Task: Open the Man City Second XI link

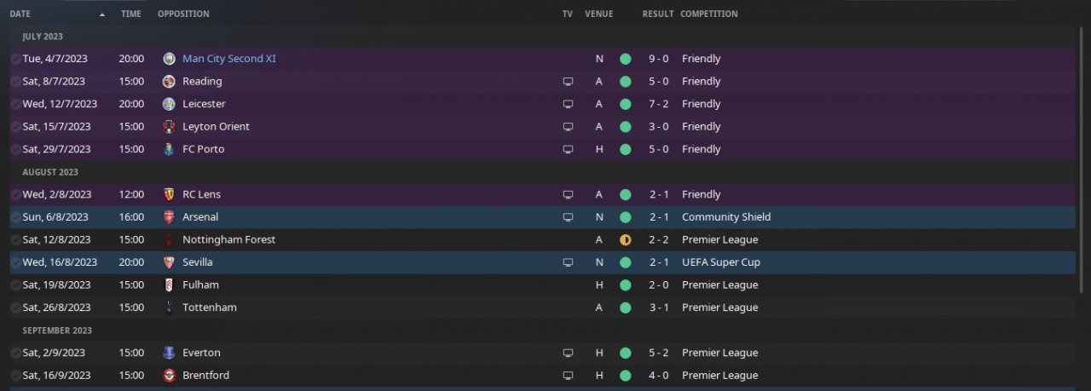Action: 228,59
